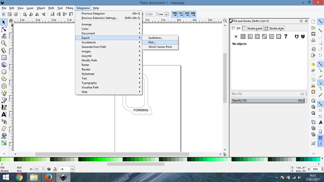324x182 pixels.
Task: Click the Cut scissors icon
Action: click(313, 86)
